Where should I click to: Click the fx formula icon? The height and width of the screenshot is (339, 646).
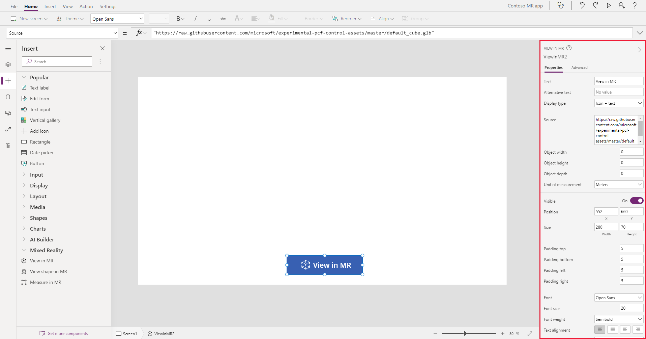tap(139, 33)
